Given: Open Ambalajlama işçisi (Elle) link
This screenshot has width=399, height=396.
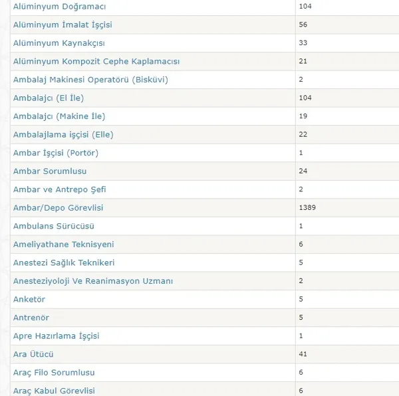Looking at the screenshot, I should coord(63,135).
